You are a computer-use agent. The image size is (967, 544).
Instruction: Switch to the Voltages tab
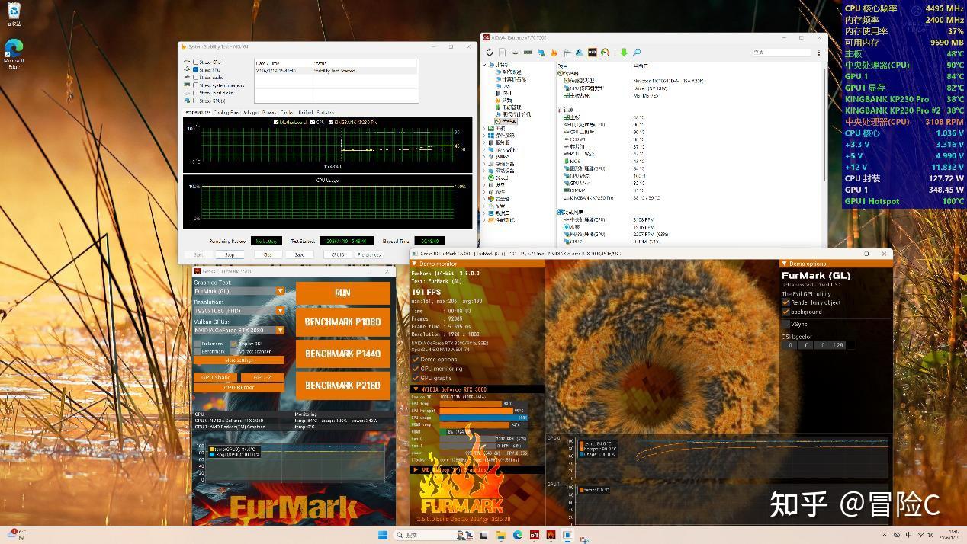(251, 112)
